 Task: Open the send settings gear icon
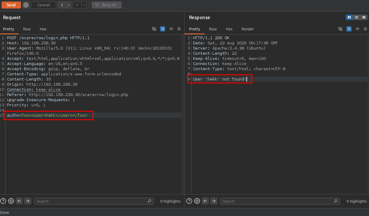point(26,5)
